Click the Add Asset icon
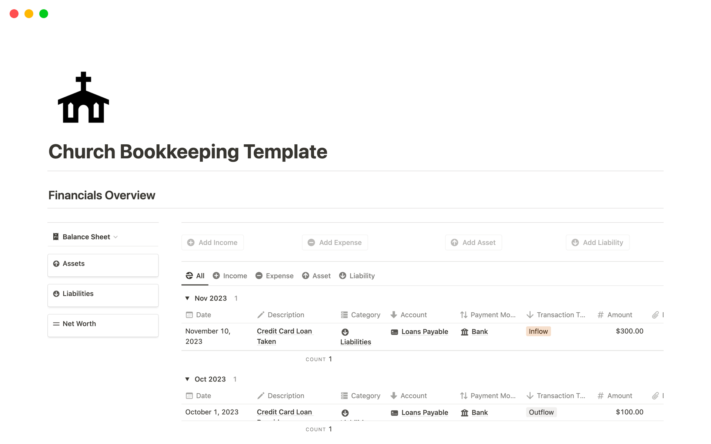The width and height of the screenshot is (711, 444). (454, 242)
